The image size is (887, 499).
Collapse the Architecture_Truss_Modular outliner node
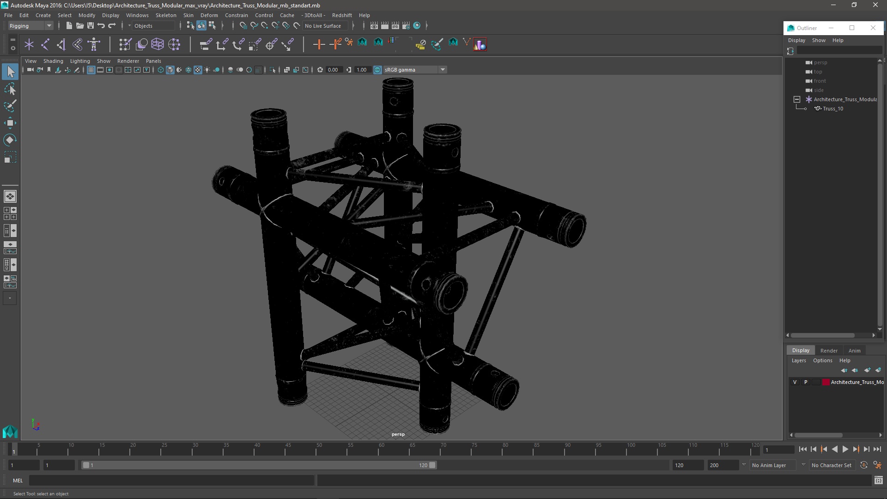click(x=797, y=99)
